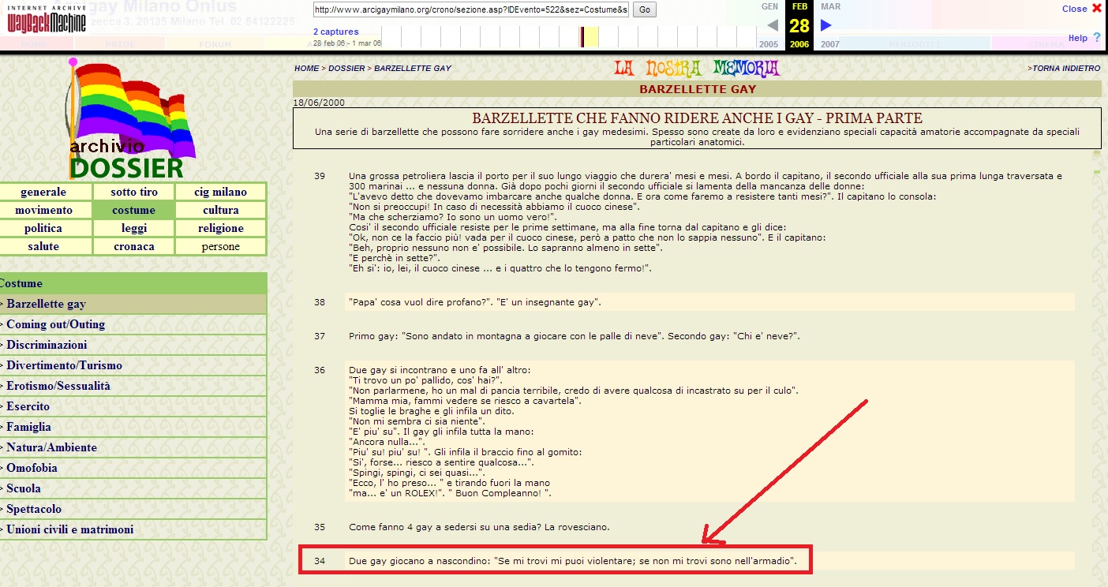1108x587 pixels.
Task: Click the HOME breadcrumb link
Action: (306, 69)
